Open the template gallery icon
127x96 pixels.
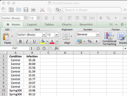[11, 10]
